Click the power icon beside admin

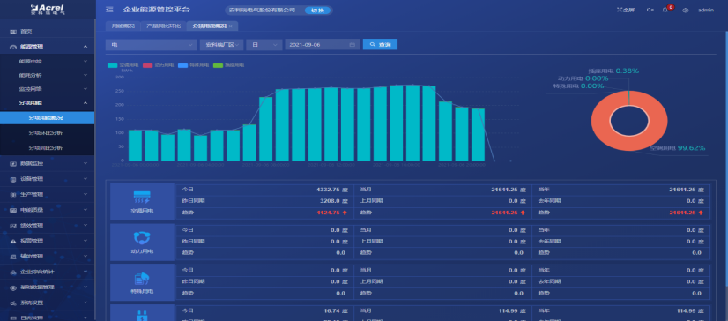[686, 10]
